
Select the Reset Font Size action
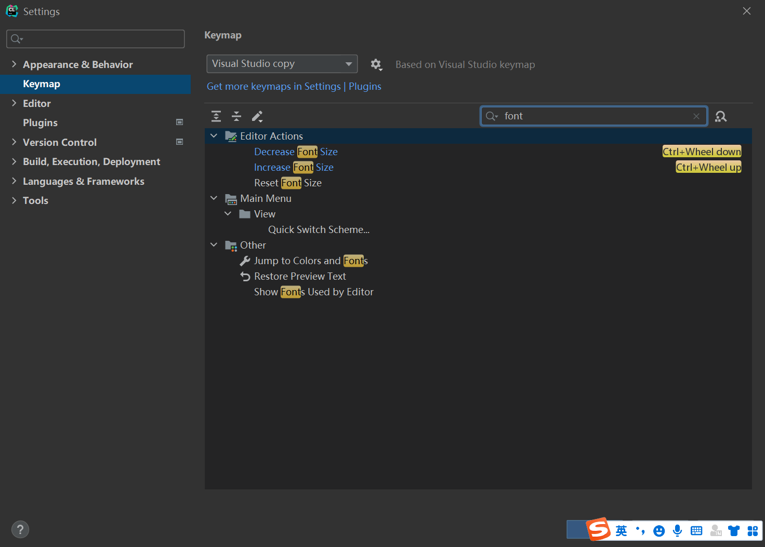point(288,183)
